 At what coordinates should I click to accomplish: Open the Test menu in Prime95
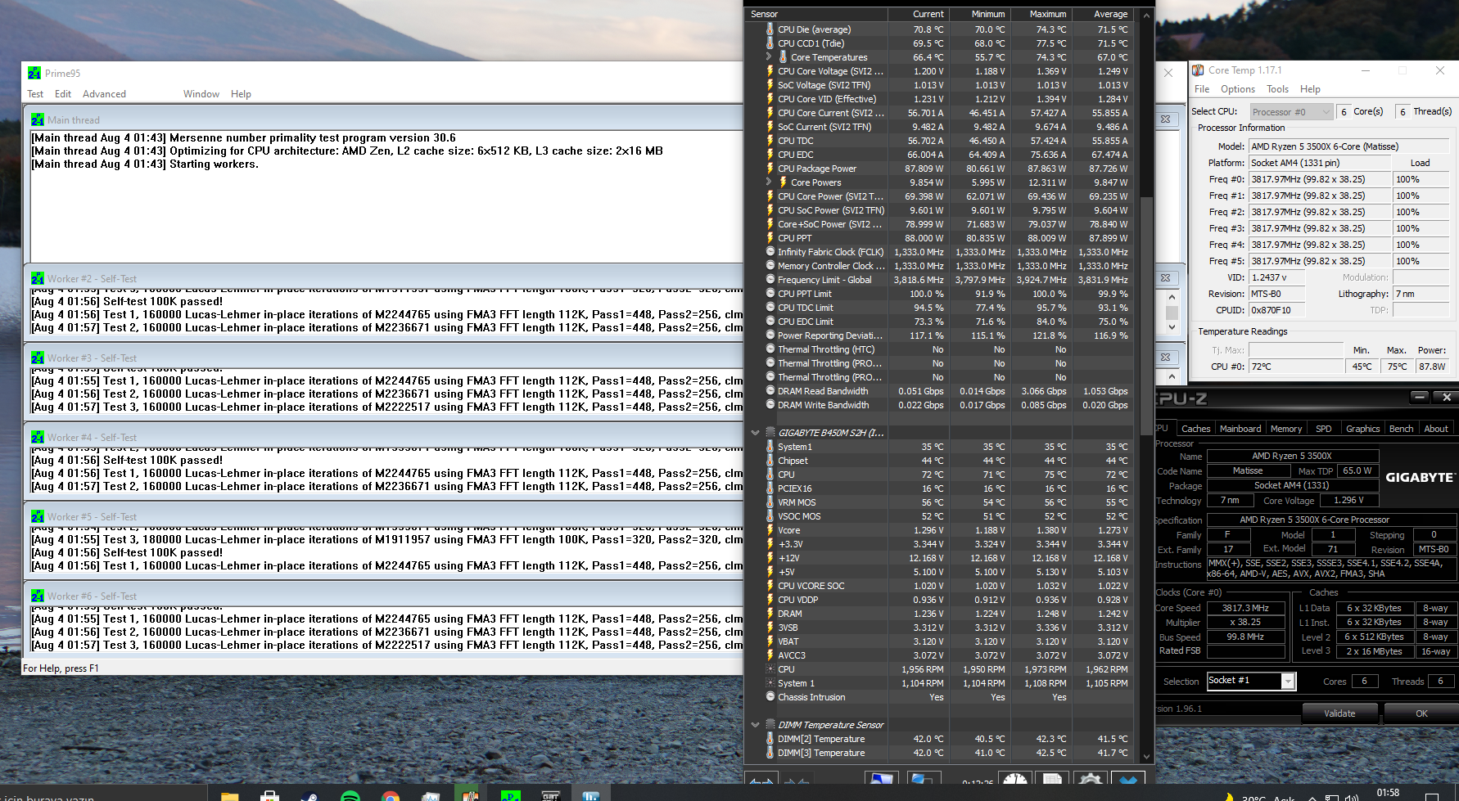point(35,94)
